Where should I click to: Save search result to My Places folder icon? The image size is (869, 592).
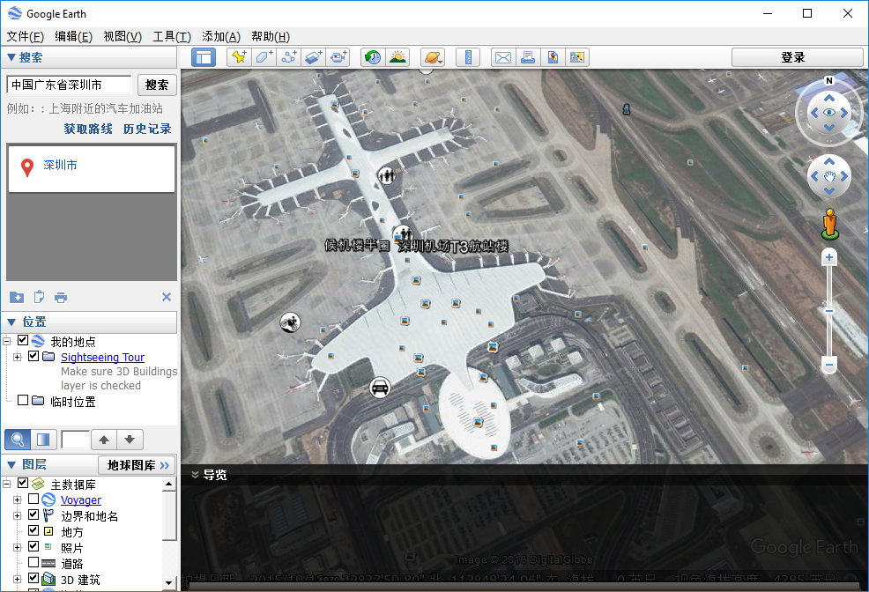[17, 298]
